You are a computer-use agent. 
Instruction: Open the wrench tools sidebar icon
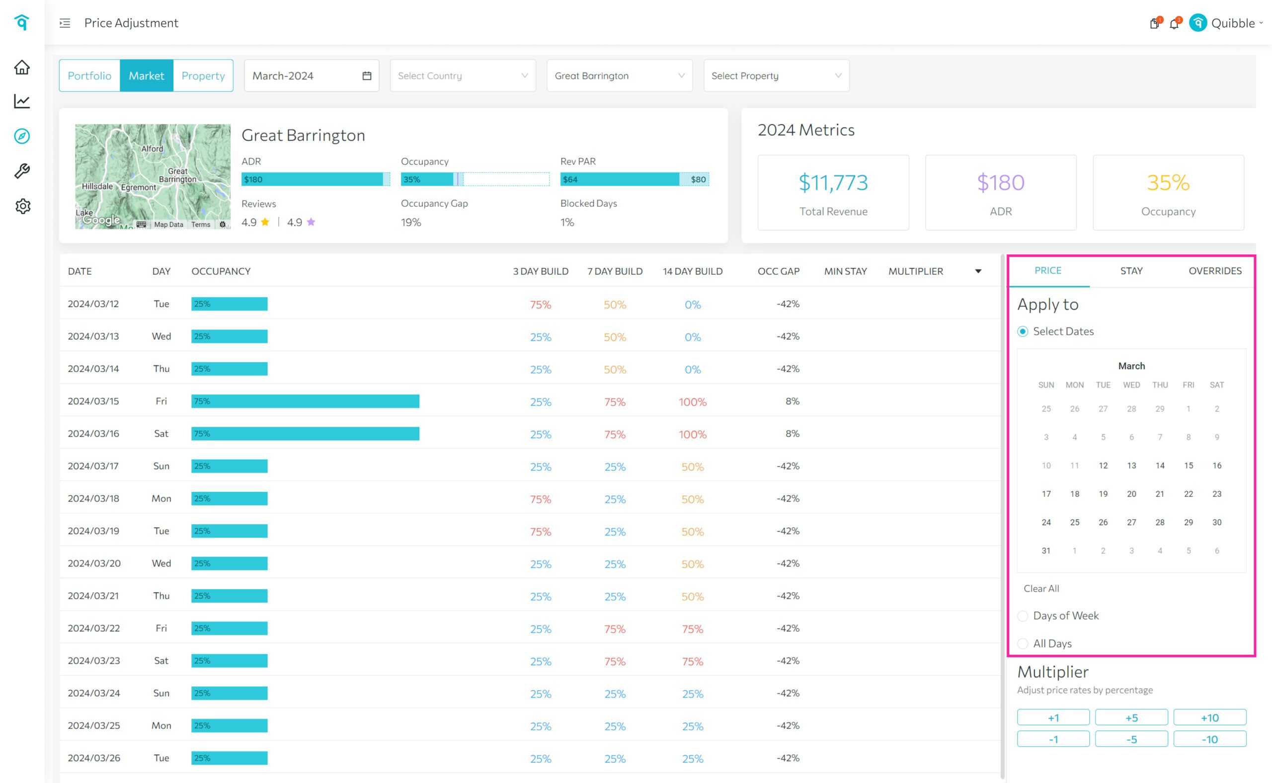point(22,171)
